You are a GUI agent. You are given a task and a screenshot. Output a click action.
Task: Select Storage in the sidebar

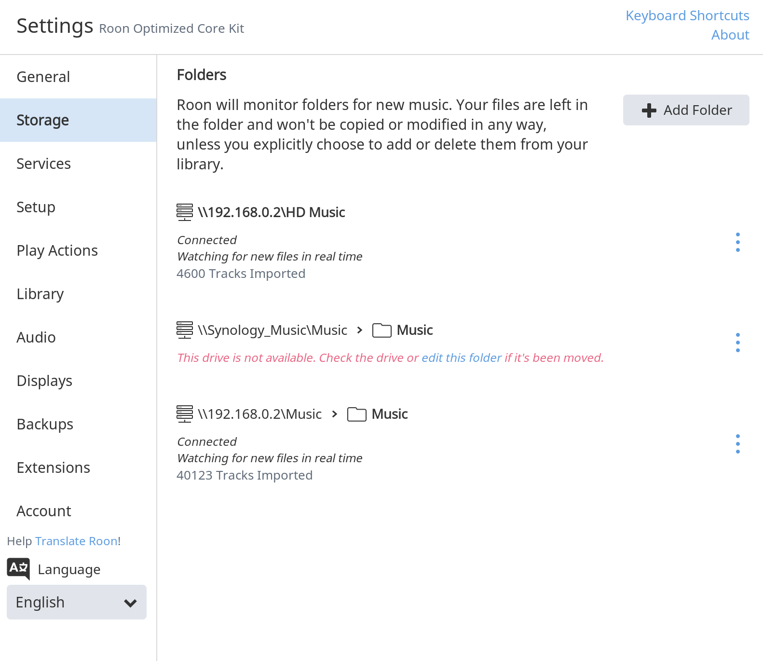pos(78,120)
